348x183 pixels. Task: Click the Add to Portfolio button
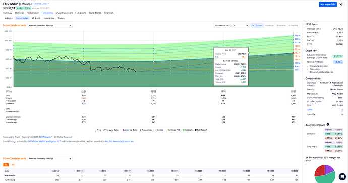pyautogui.click(x=328, y=4)
